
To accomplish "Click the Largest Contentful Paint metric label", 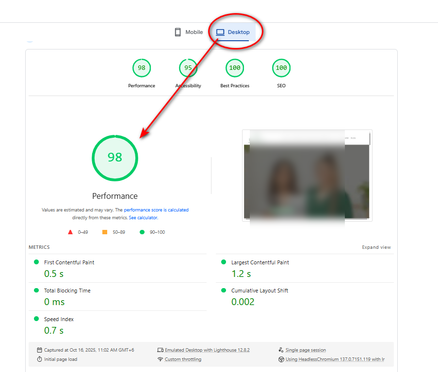I will pyautogui.click(x=260, y=262).
